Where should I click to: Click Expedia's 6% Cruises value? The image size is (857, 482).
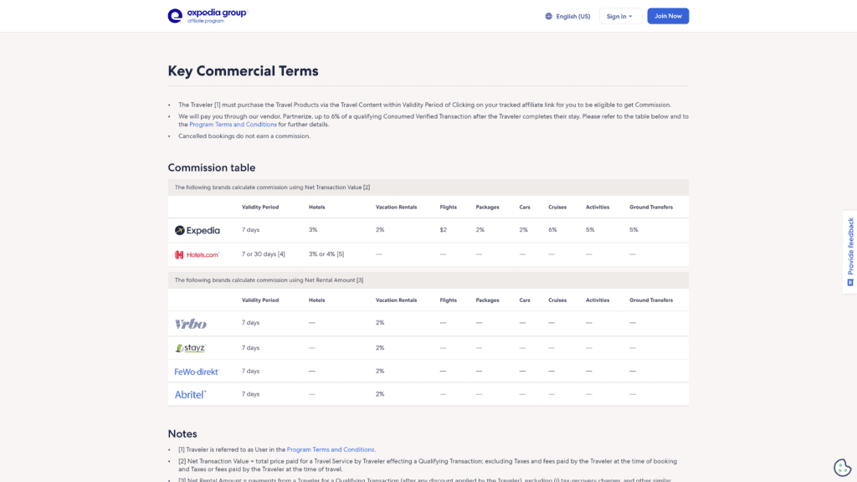(552, 230)
